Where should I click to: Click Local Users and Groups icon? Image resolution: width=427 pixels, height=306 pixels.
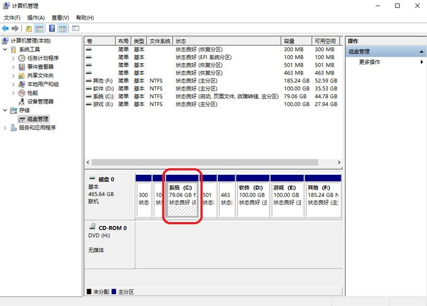point(22,84)
